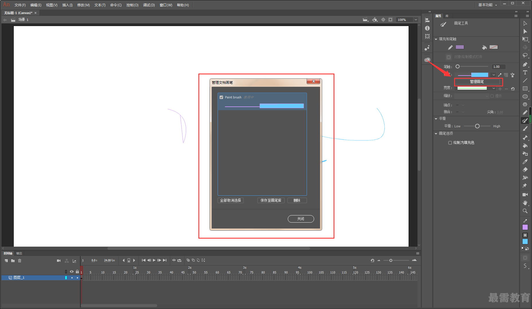Select the Oval tool
This screenshot has width=532, height=309.
525,97
